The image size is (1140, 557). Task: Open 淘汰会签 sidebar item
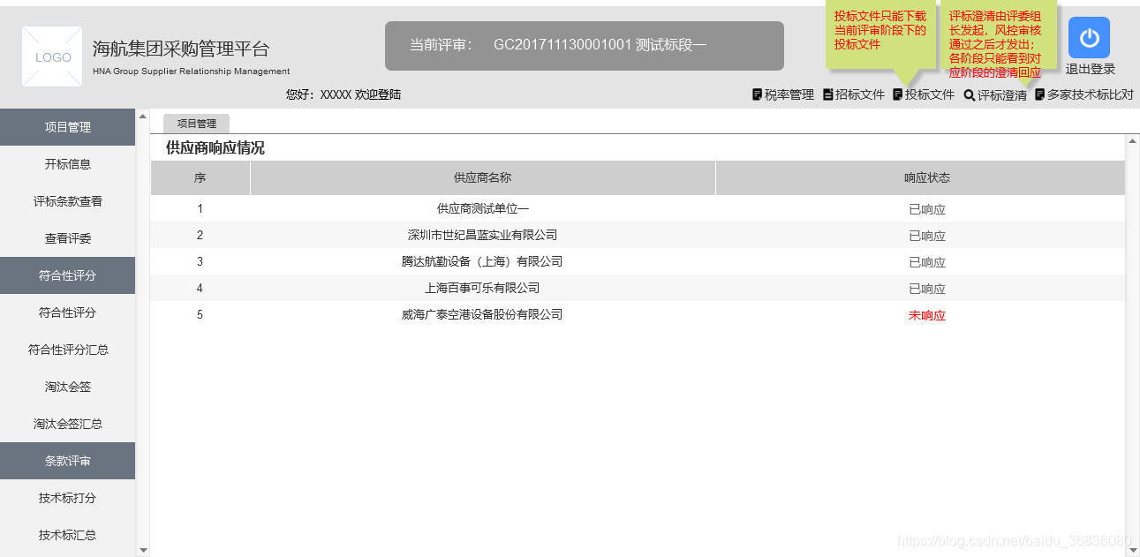pos(68,387)
